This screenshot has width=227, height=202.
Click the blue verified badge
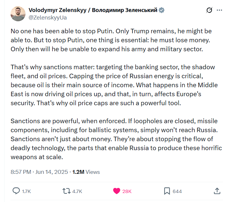(x=161, y=10)
